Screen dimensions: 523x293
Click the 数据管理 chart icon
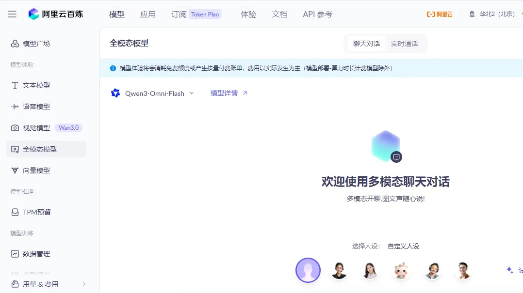(x=15, y=254)
